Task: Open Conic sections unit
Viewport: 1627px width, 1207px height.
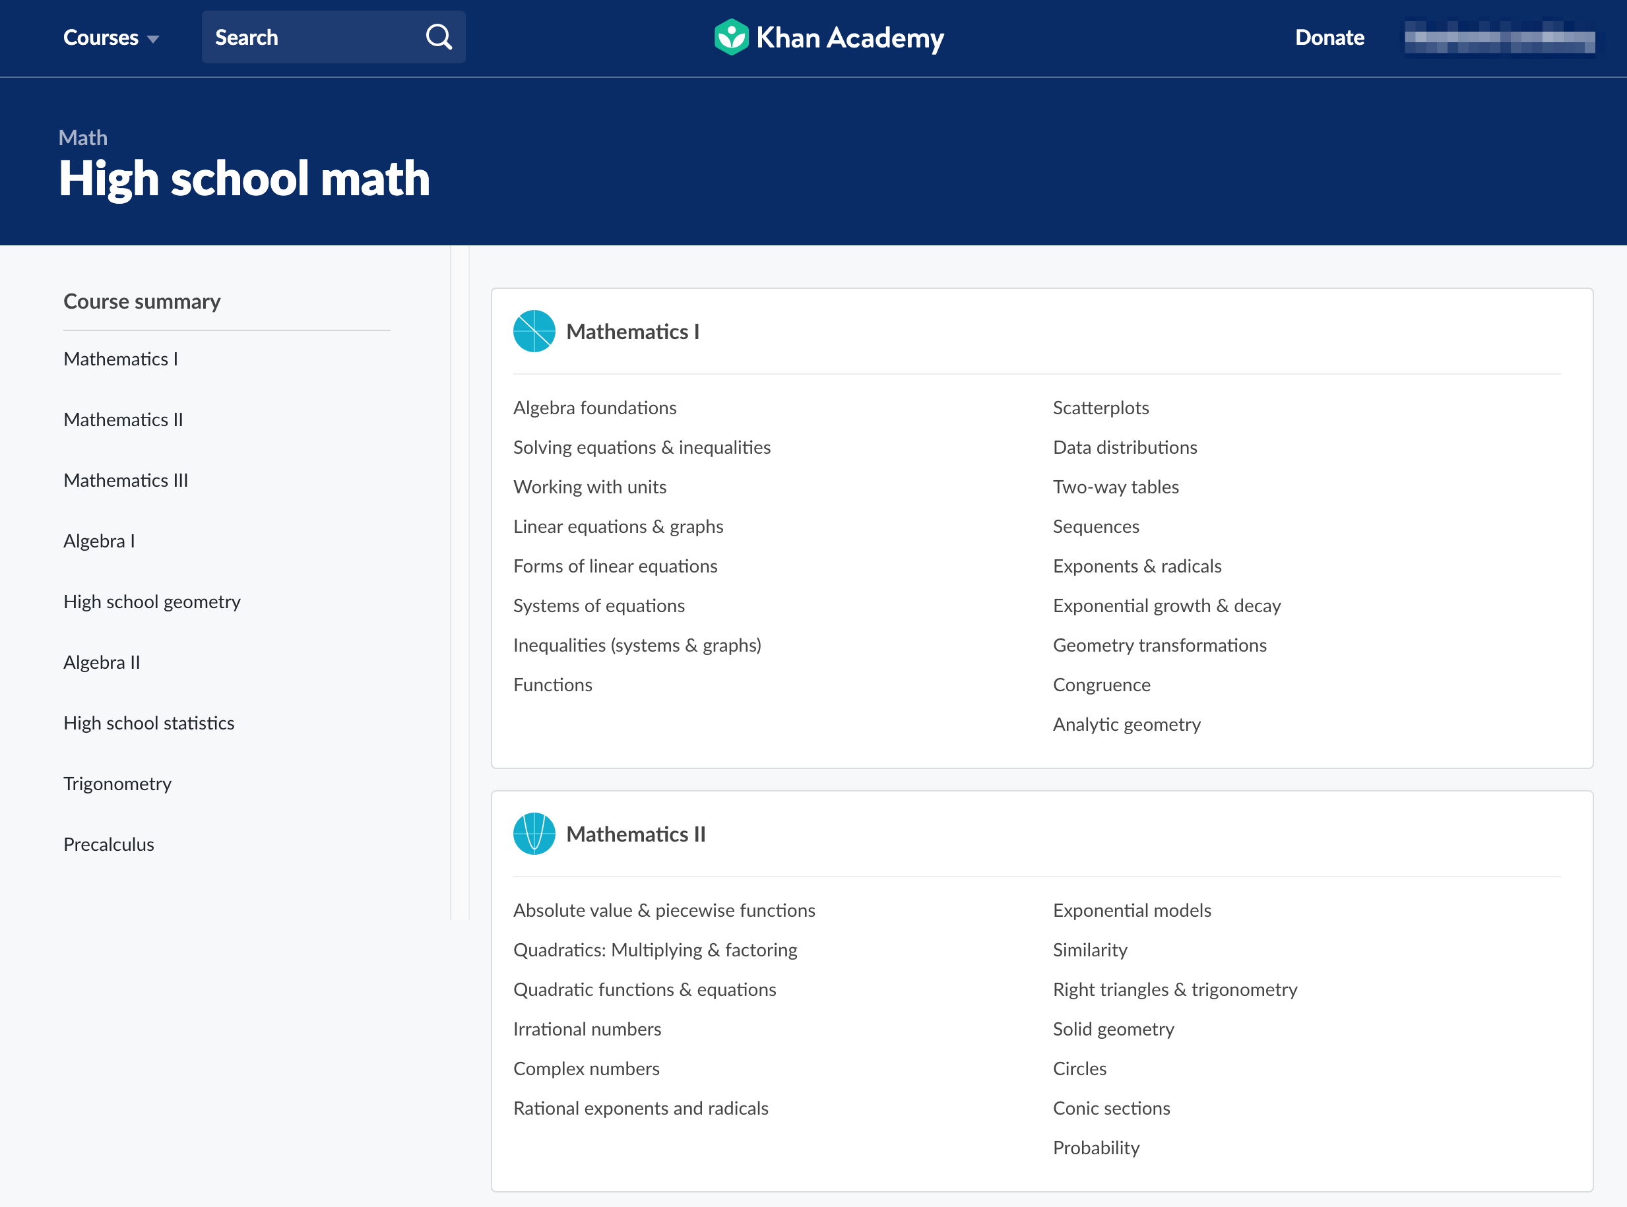Action: [1111, 1107]
